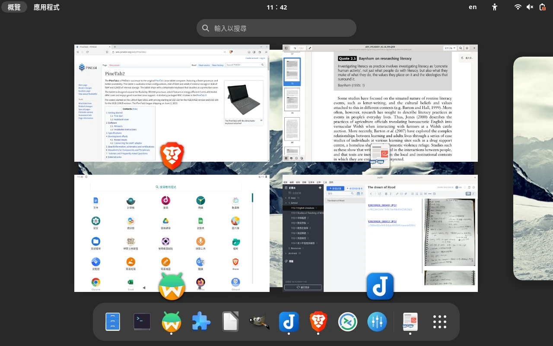The height and width of the screenshot is (346, 553).
Task: Select the PineTab2 wiki browser window
Action: click(172, 103)
